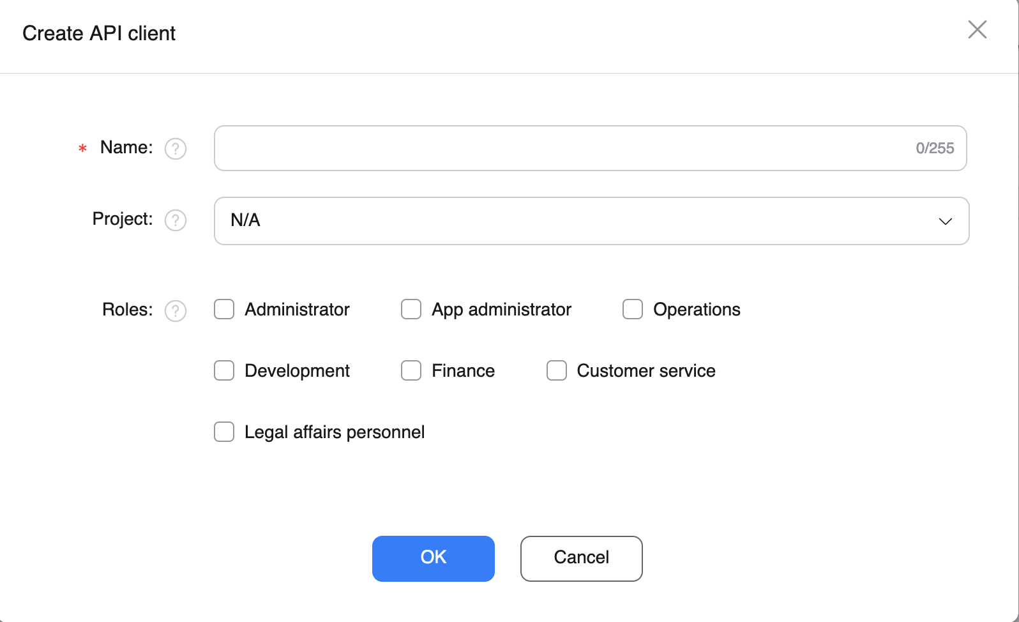The height and width of the screenshot is (622, 1019).
Task: Open the Project dropdown showing N/A
Action: [592, 221]
